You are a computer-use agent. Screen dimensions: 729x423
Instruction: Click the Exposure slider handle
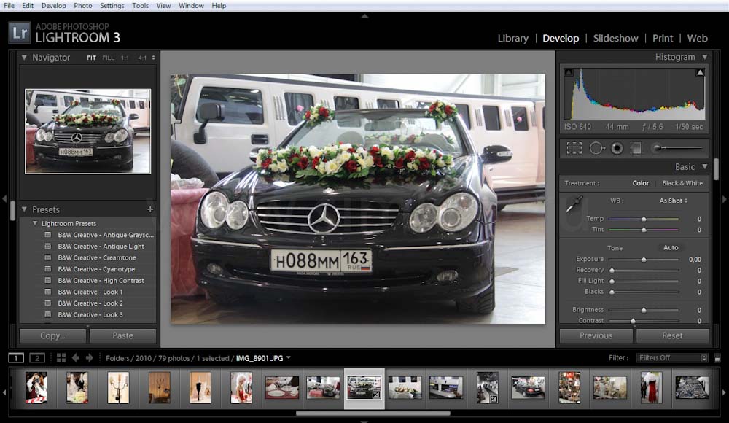(x=644, y=259)
